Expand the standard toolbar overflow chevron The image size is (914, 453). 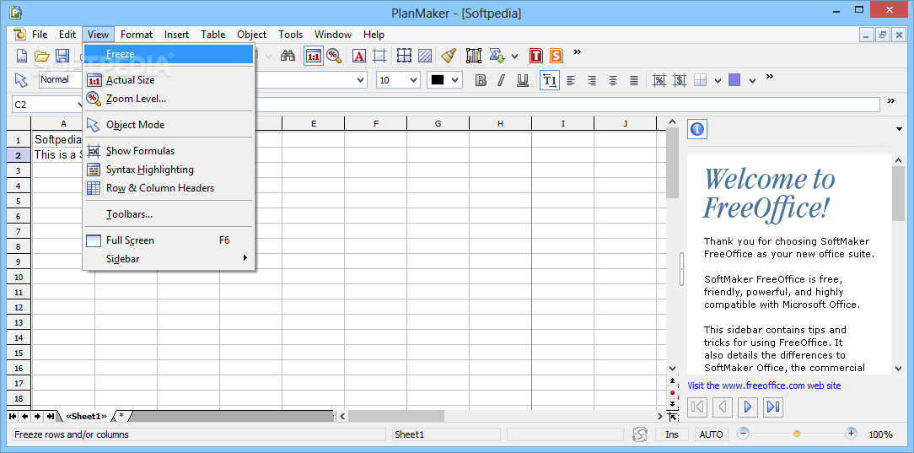(578, 52)
